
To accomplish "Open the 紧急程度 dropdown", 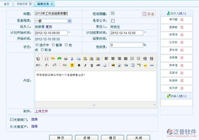I will tap(69, 21).
